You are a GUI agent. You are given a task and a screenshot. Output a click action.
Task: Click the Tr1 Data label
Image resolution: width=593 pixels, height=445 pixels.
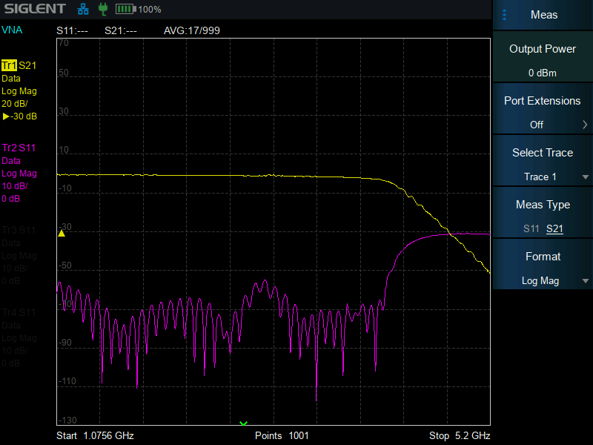pos(11,79)
